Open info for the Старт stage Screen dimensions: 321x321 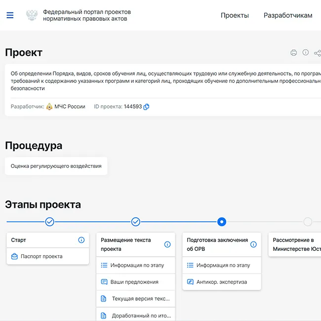point(81,240)
